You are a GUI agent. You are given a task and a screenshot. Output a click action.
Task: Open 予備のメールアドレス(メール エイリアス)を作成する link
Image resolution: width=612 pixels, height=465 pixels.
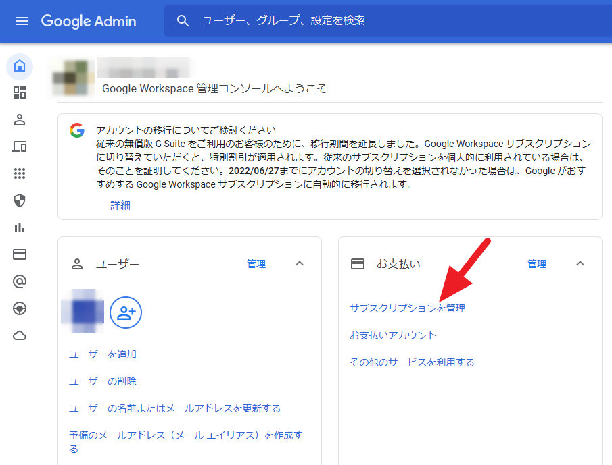(186, 441)
